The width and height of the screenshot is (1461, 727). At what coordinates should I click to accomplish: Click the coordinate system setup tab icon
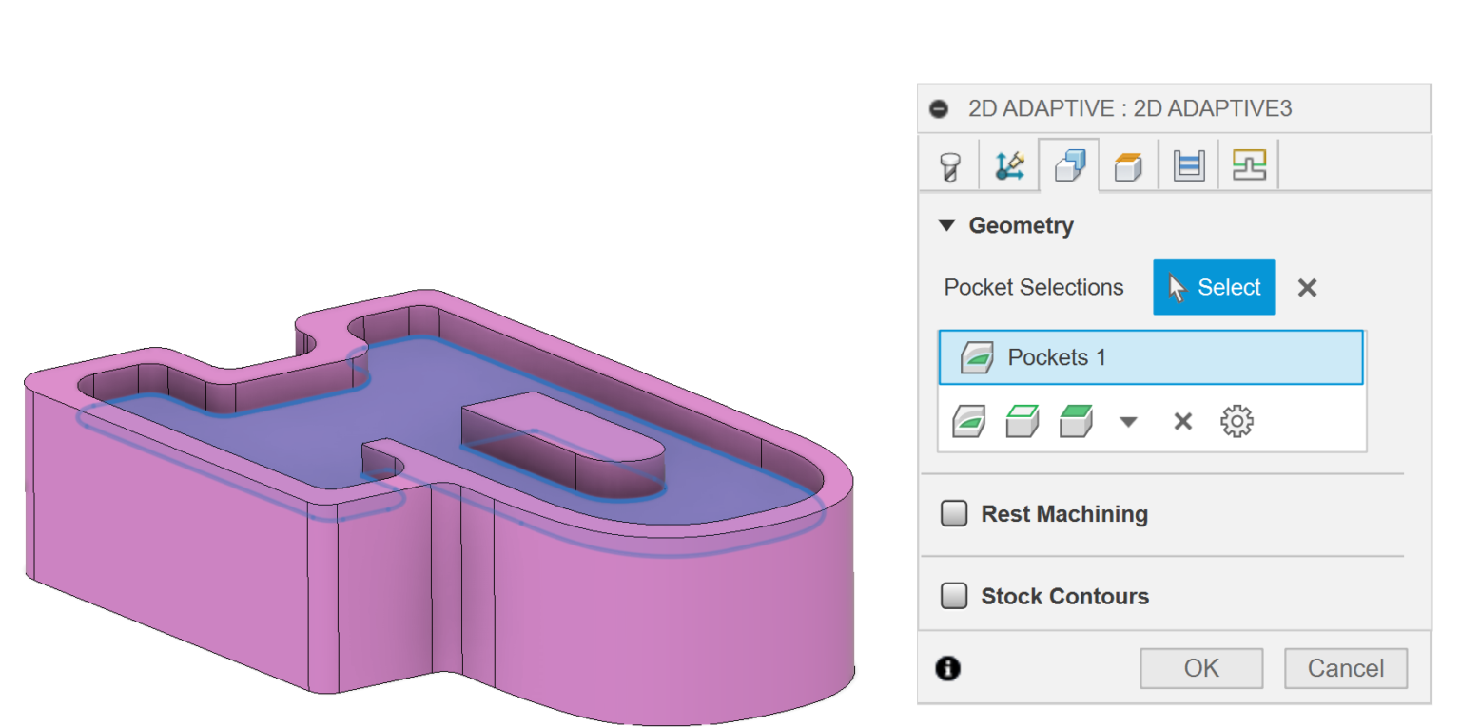point(1008,163)
